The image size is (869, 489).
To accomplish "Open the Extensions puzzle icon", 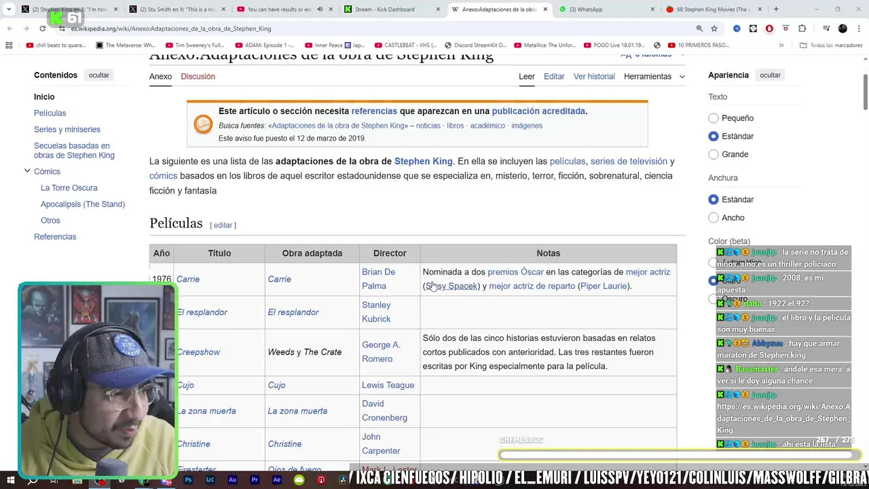I will pyautogui.click(x=802, y=29).
